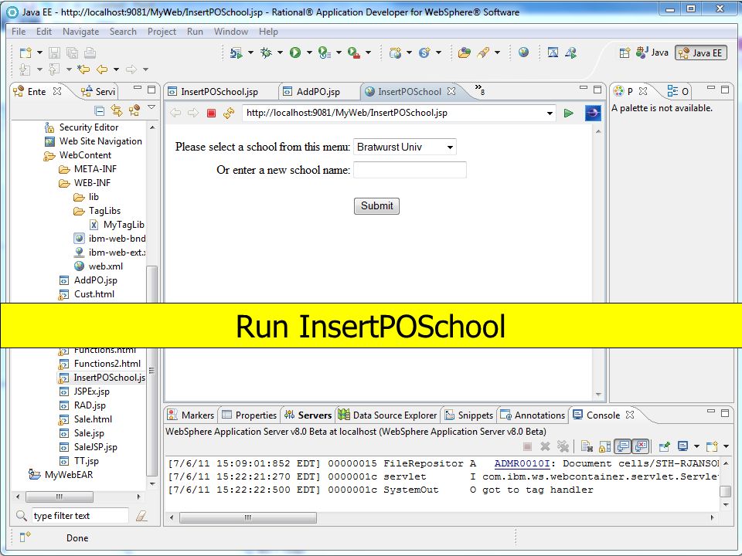Click the search flashlight icon
742x556 pixels.
(x=483, y=53)
